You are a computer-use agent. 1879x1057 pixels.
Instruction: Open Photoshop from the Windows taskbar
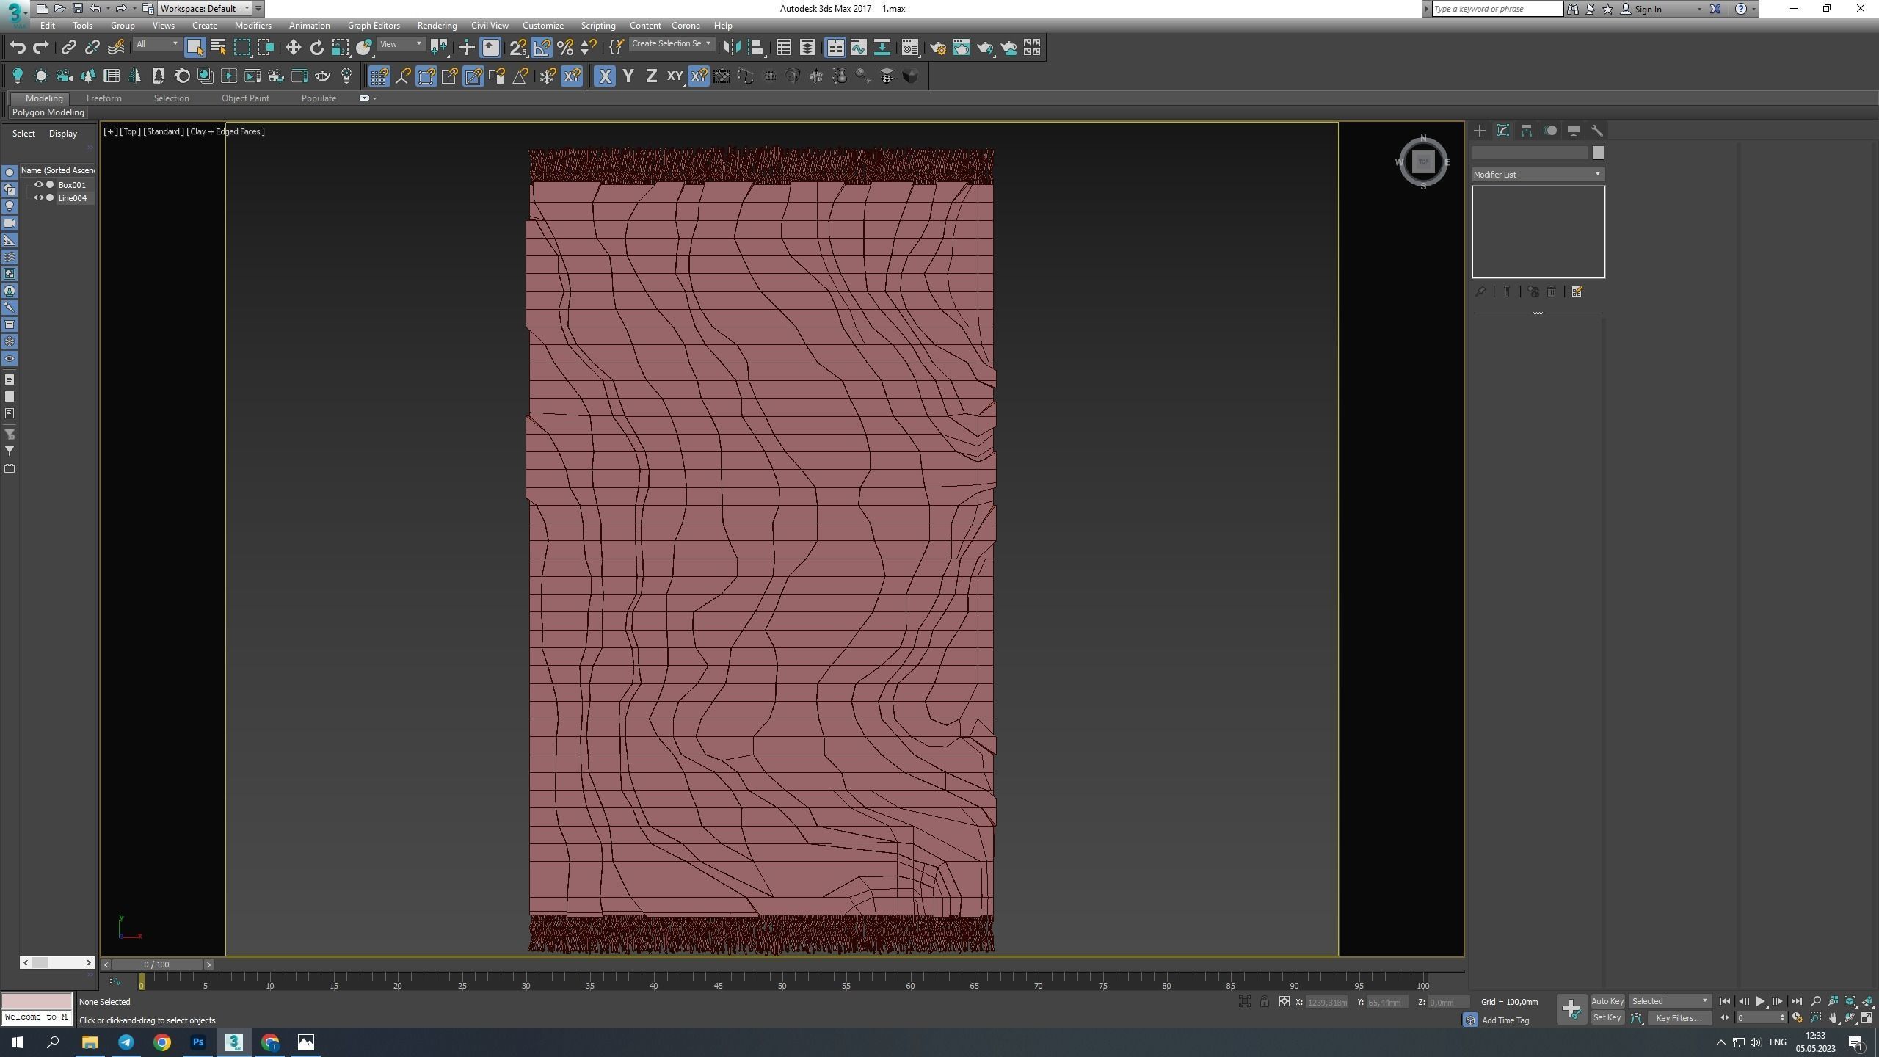tap(198, 1042)
